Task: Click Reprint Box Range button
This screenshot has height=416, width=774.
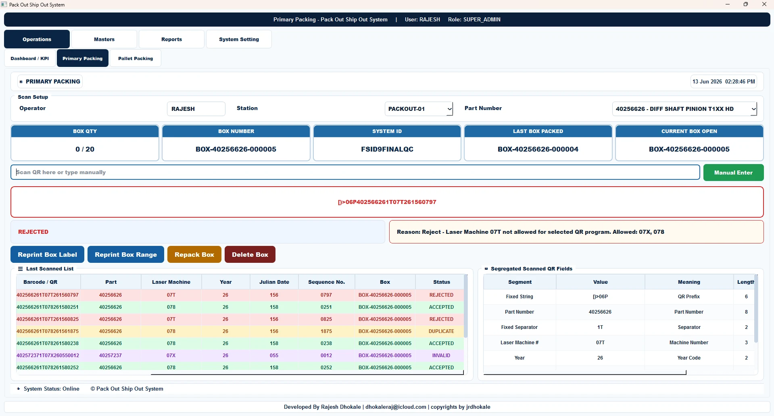Action: (126, 254)
